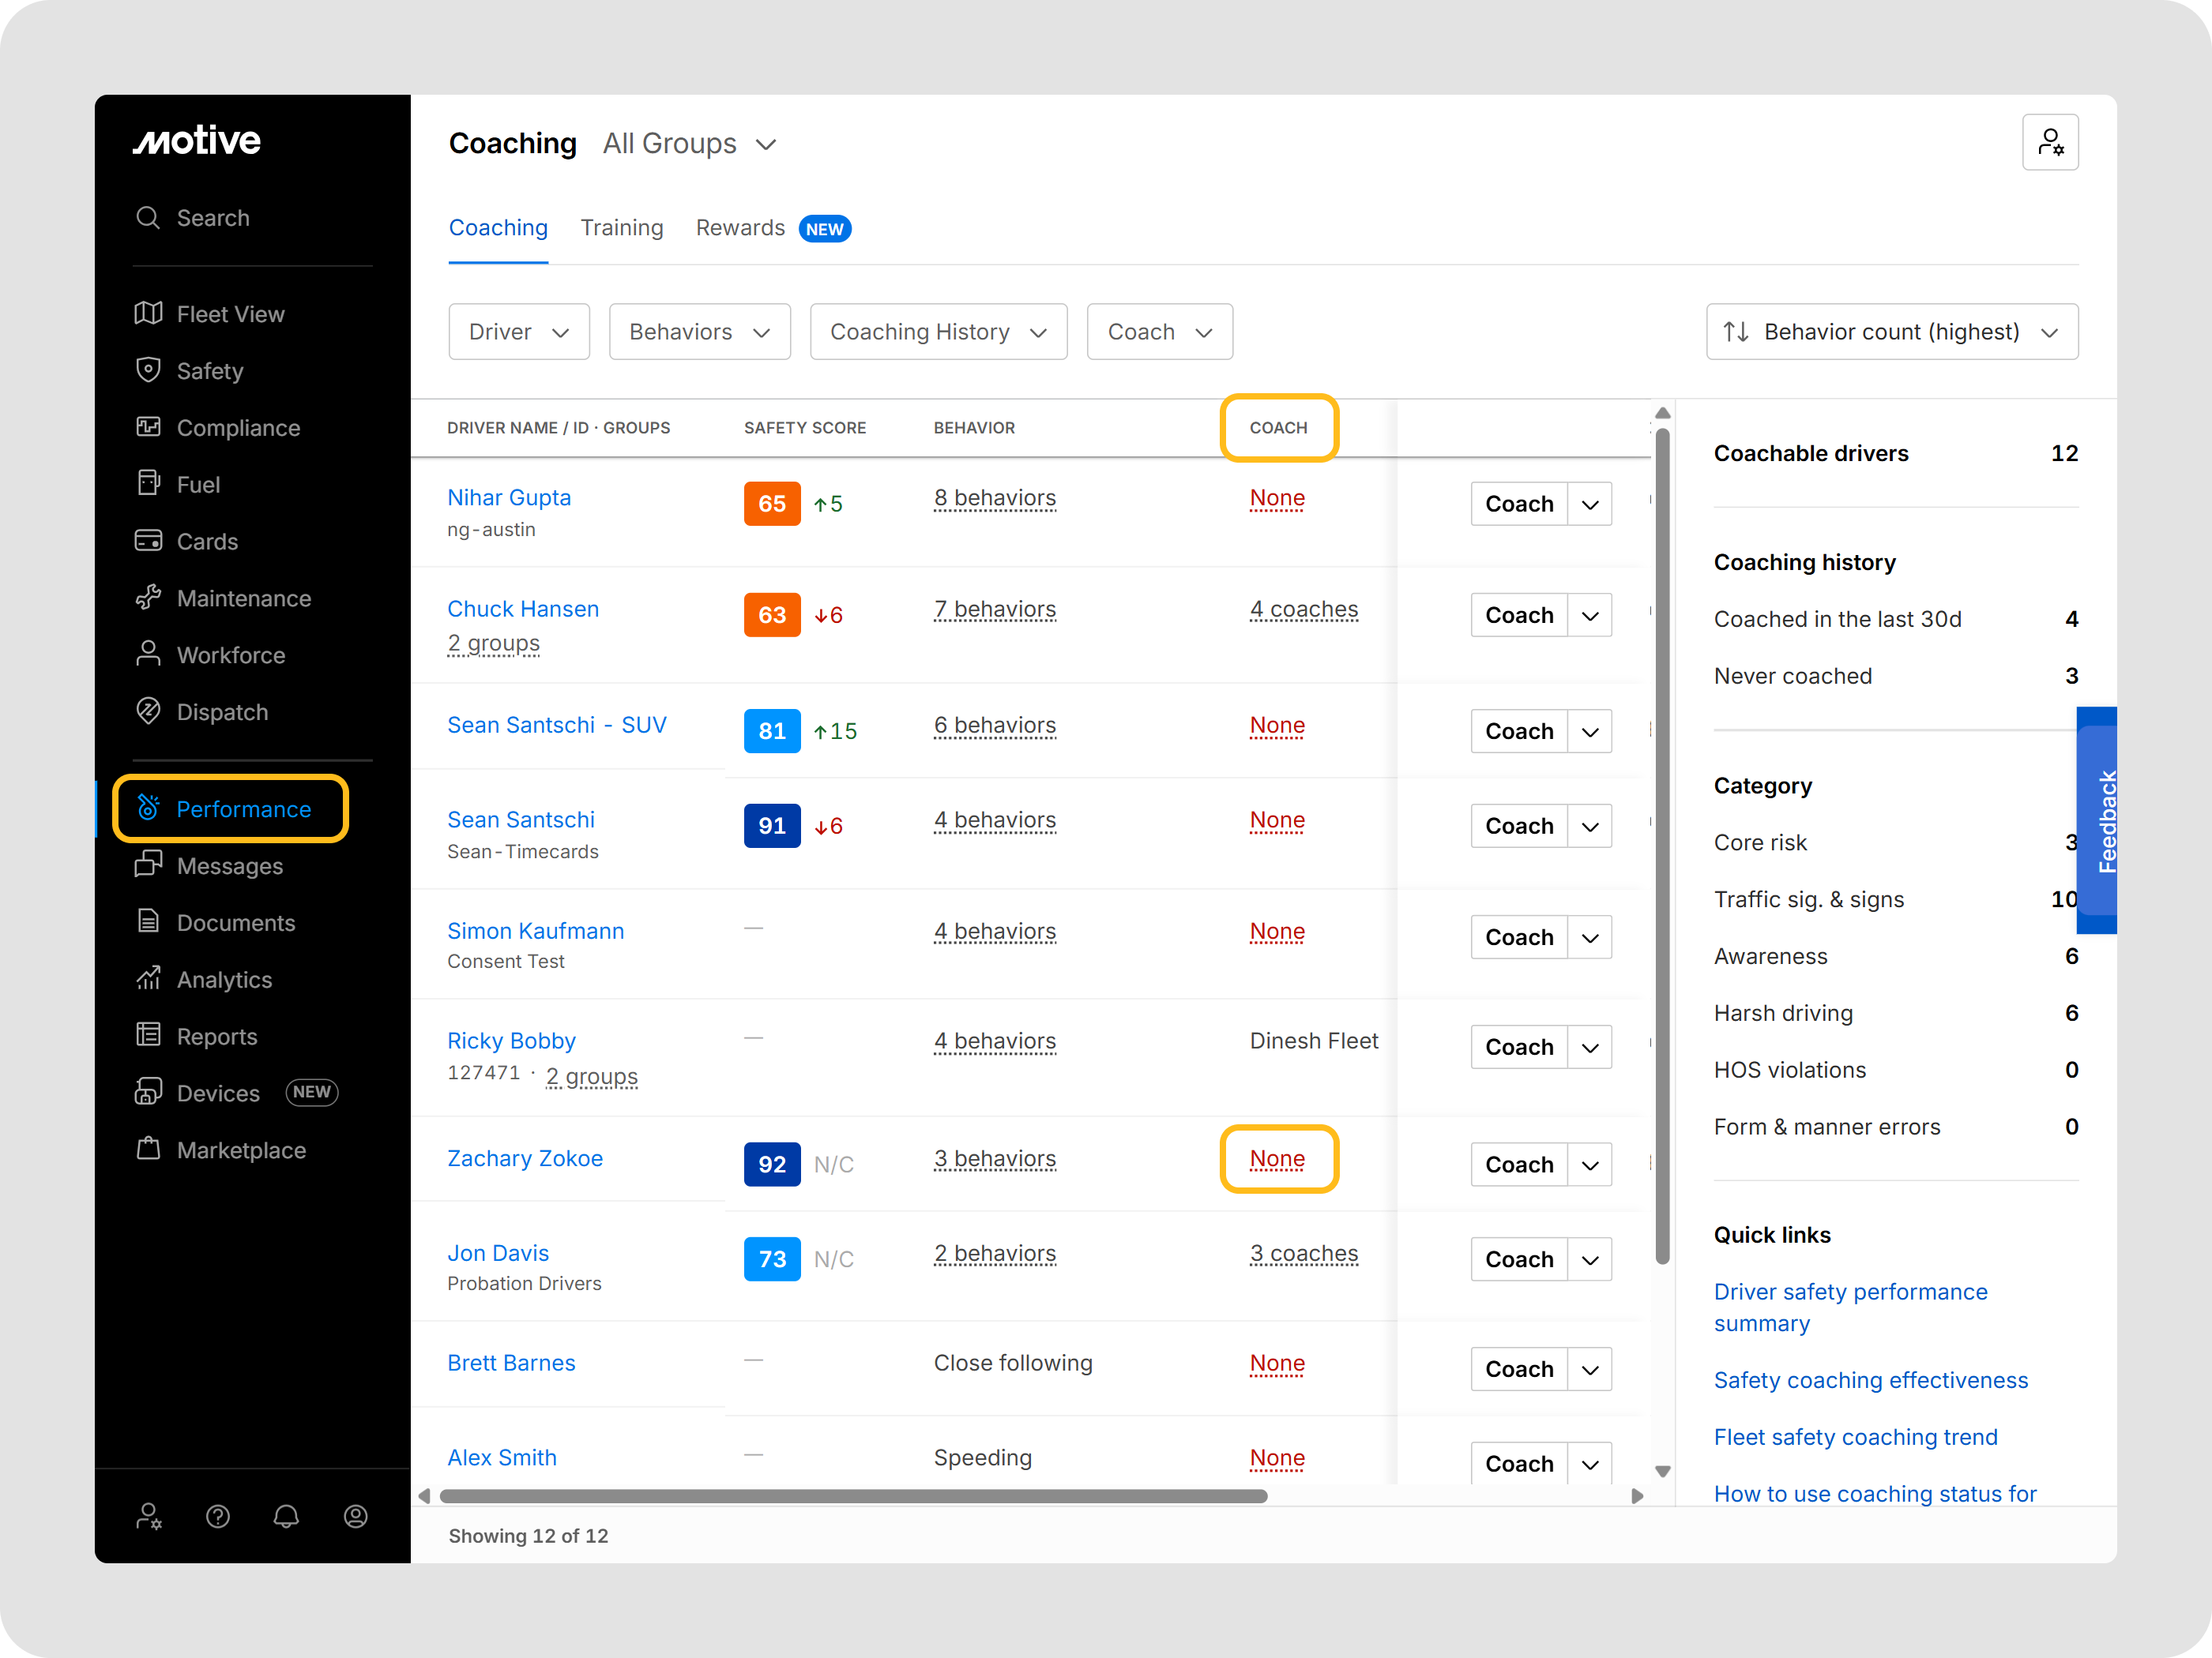Screen dimensions: 2212x1658
Task: Switch to the Rewards tab
Action: pos(740,228)
